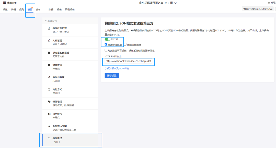Collapse the 基础设置 section
Image resolution: width=276 pixels, height=148 pixels.
click(46, 21)
